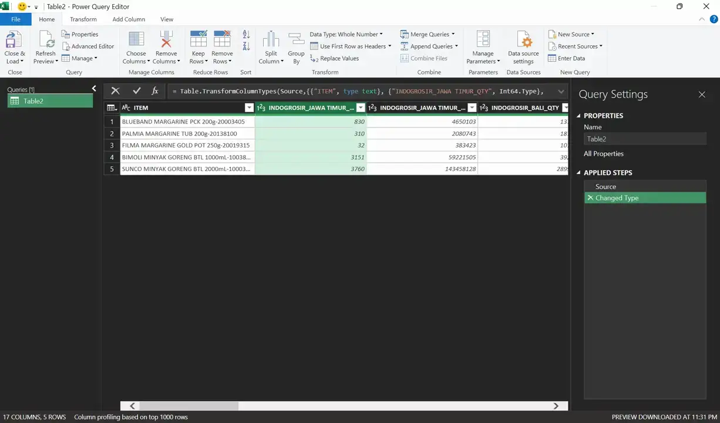Screen dimensions: 720x423
Task: Open the File tab
Action: pyautogui.click(x=16, y=19)
